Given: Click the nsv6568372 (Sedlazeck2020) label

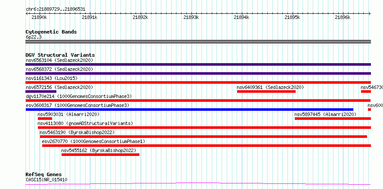Looking at the screenshot, I should click(59, 69).
